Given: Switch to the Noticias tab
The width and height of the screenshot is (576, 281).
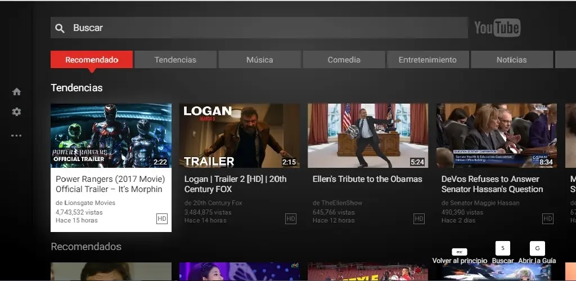Looking at the screenshot, I should click(x=512, y=60).
